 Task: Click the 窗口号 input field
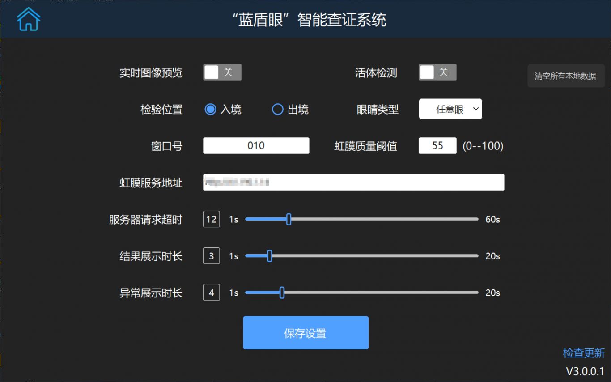tap(256, 145)
